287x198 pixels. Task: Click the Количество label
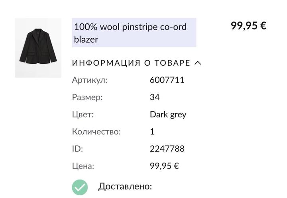pos(96,131)
